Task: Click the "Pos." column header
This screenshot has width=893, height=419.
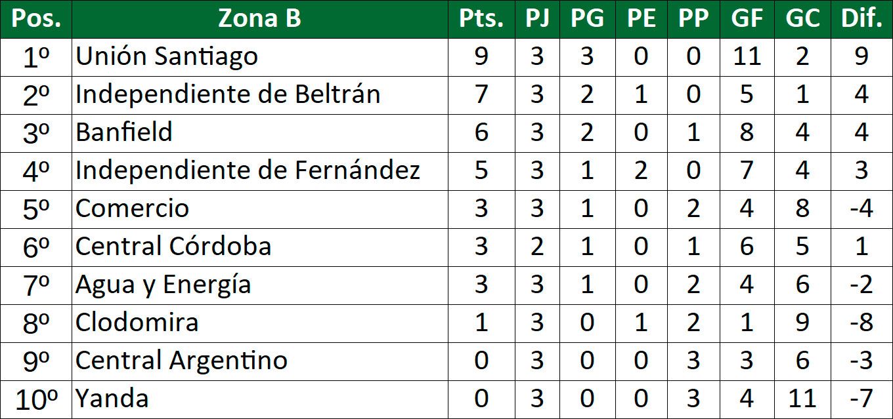Action: tap(36, 19)
